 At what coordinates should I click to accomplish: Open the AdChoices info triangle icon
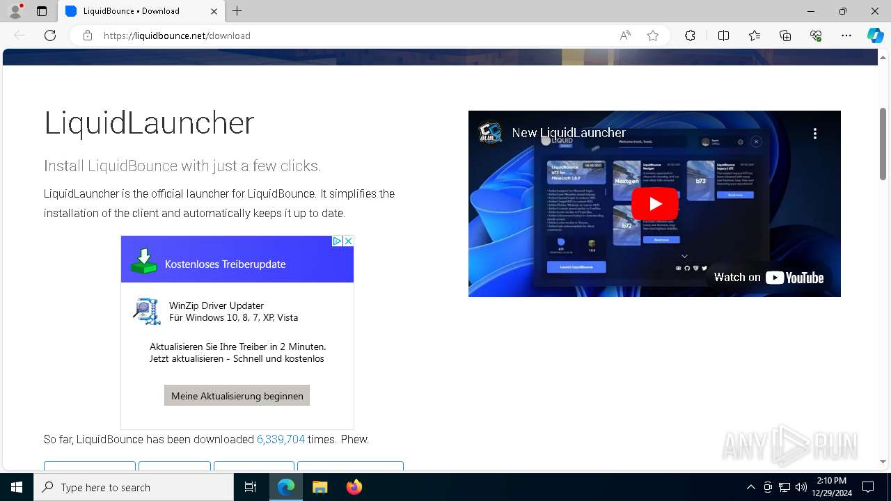pos(337,241)
